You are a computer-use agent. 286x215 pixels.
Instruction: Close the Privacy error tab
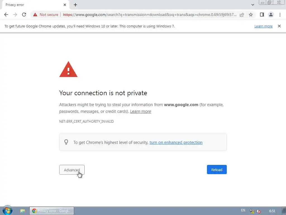(x=65, y=5)
